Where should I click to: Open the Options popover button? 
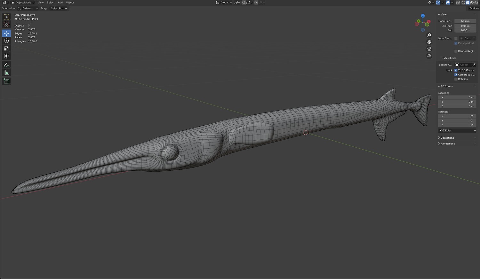(474, 9)
